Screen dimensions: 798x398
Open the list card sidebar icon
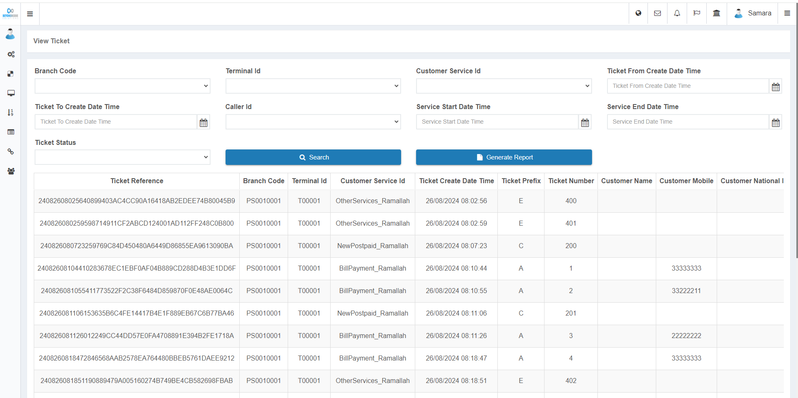[x=11, y=132]
